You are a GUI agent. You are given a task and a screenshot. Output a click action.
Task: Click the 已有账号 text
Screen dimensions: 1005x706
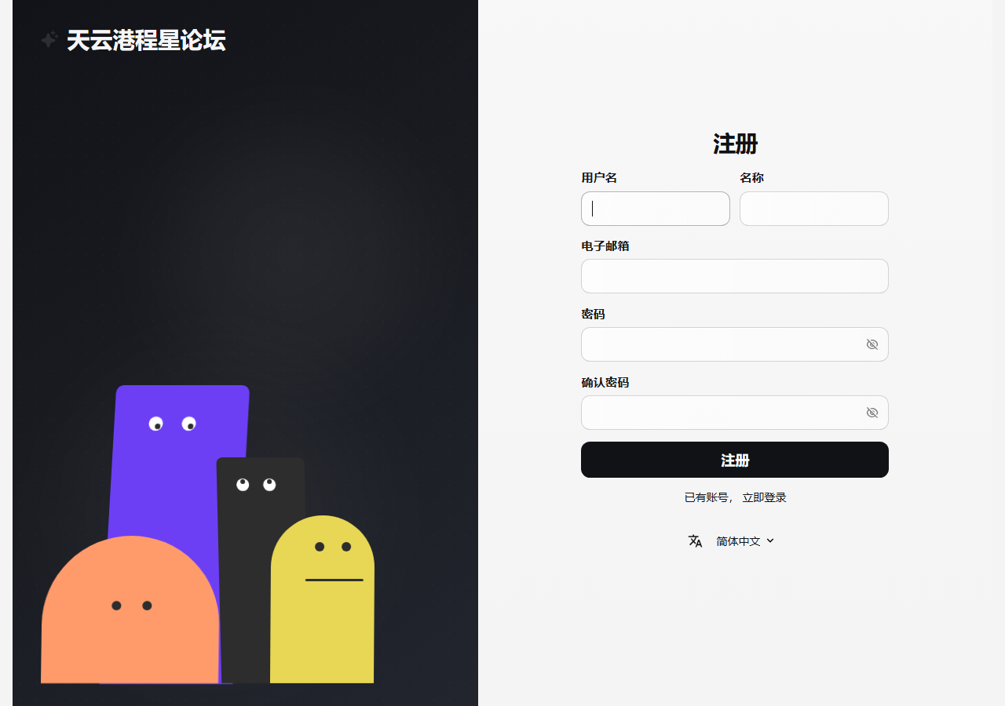pos(707,497)
